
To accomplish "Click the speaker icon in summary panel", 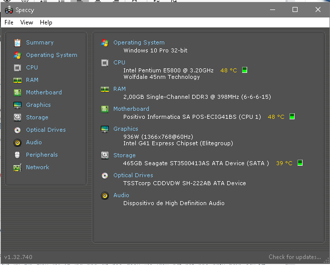I will coord(105,196).
